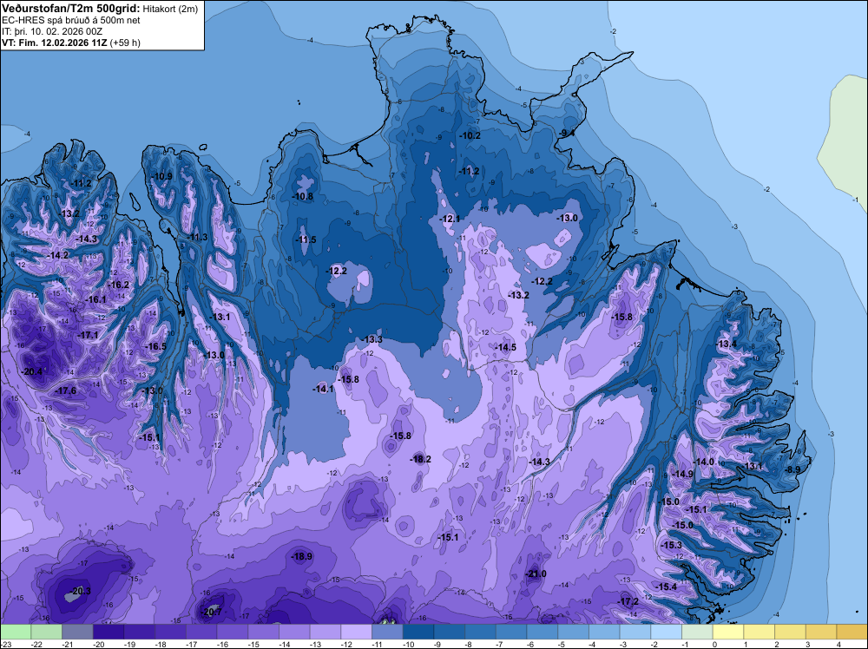The width and height of the screenshot is (868, 649).
Task: Click the -13.3 temperature value
Action: coord(372,340)
